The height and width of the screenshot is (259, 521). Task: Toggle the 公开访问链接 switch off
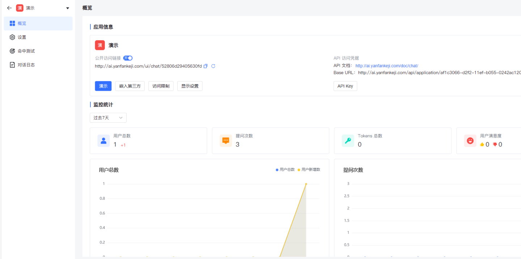[128, 58]
